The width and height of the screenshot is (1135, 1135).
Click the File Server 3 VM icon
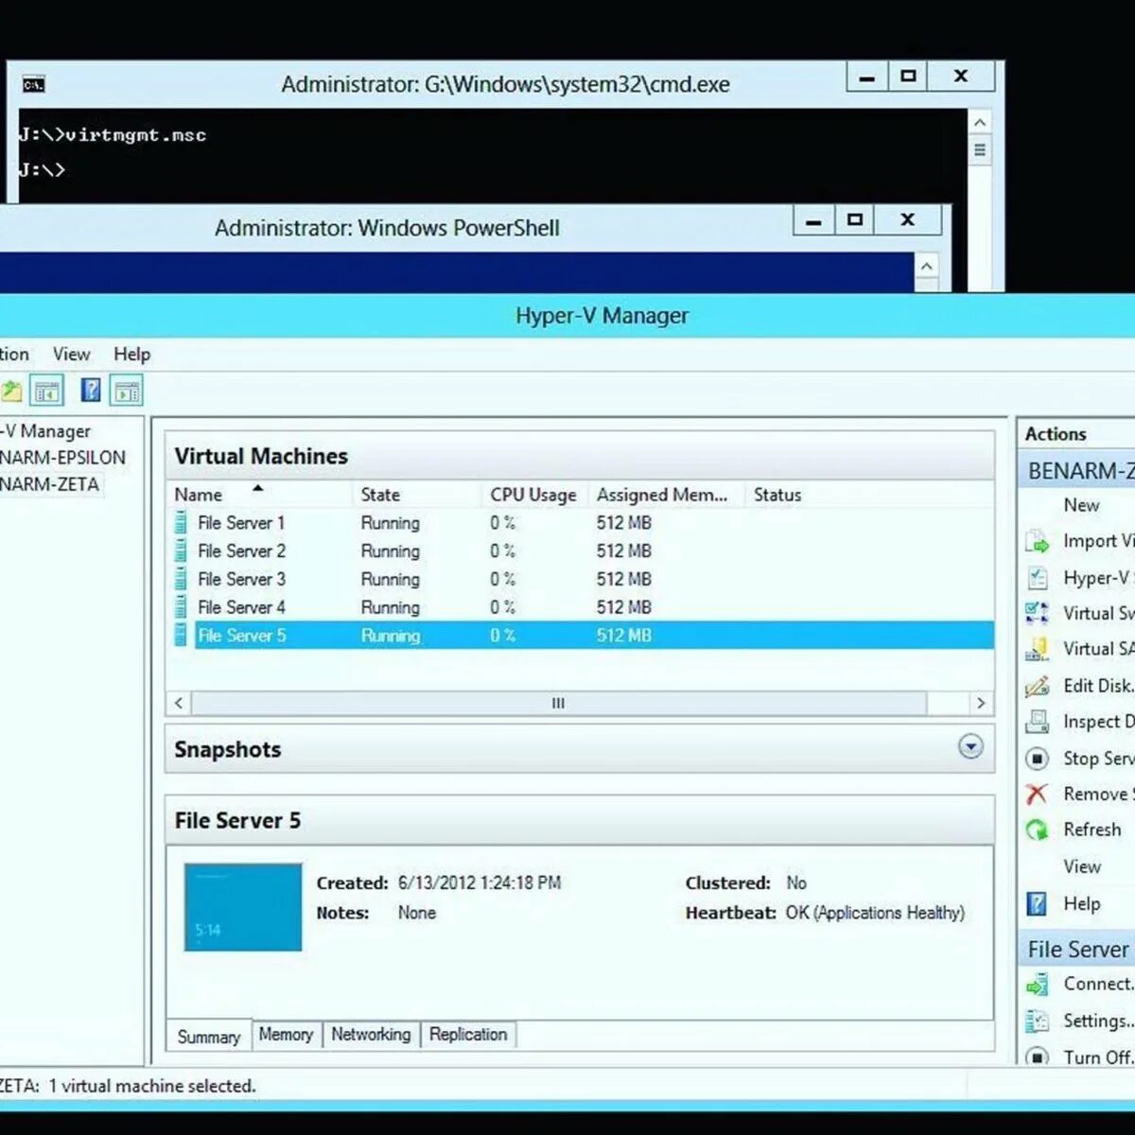[x=181, y=580]
